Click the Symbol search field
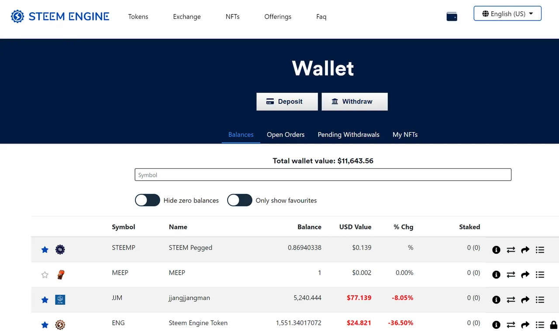Screen dimensions: 559x331 [x=323, y=175]
